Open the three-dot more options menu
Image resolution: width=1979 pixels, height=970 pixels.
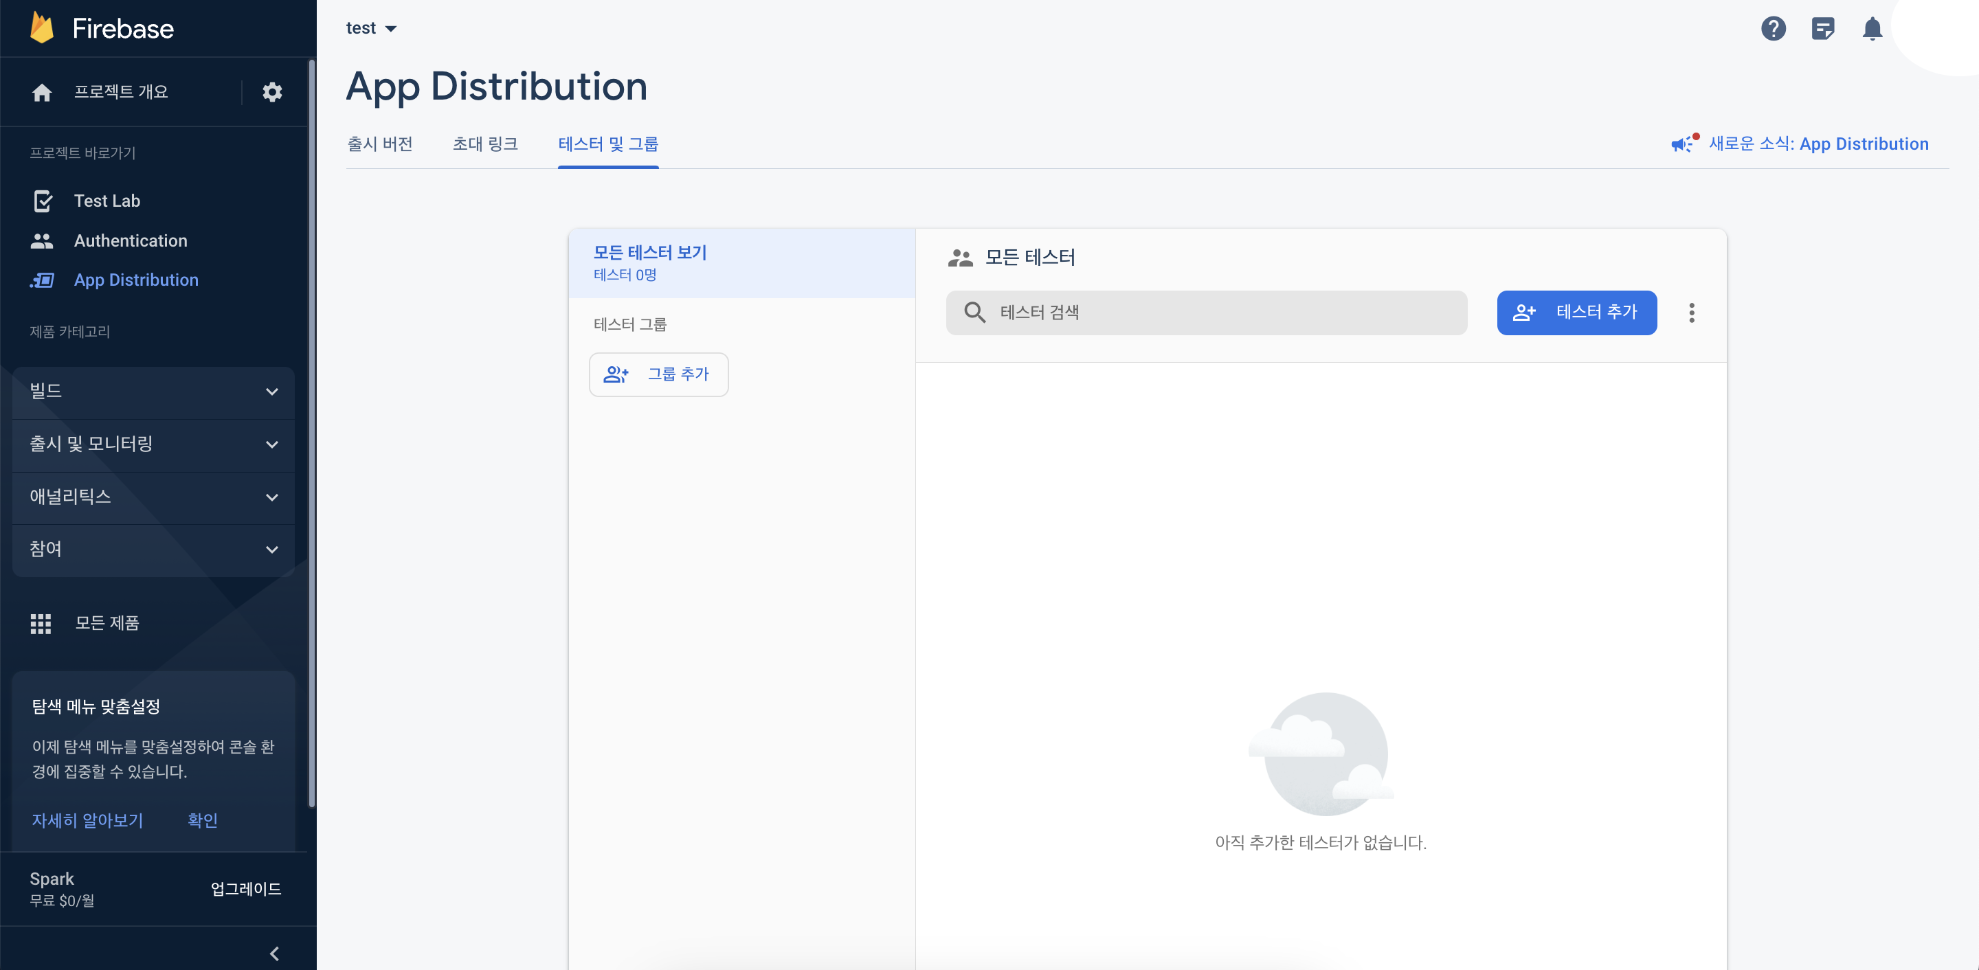[x=1691, y=313]
